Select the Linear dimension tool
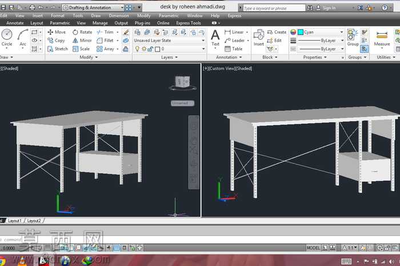This screenshot has height=266, width=400. coord(234,32)
